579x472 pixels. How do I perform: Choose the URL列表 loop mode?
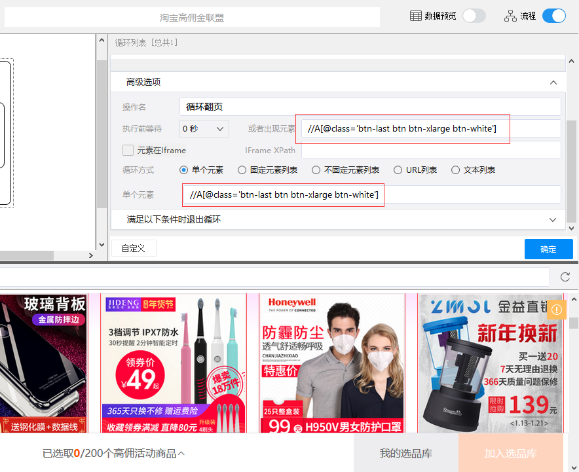pyautogui.click(x=398, y=170)
